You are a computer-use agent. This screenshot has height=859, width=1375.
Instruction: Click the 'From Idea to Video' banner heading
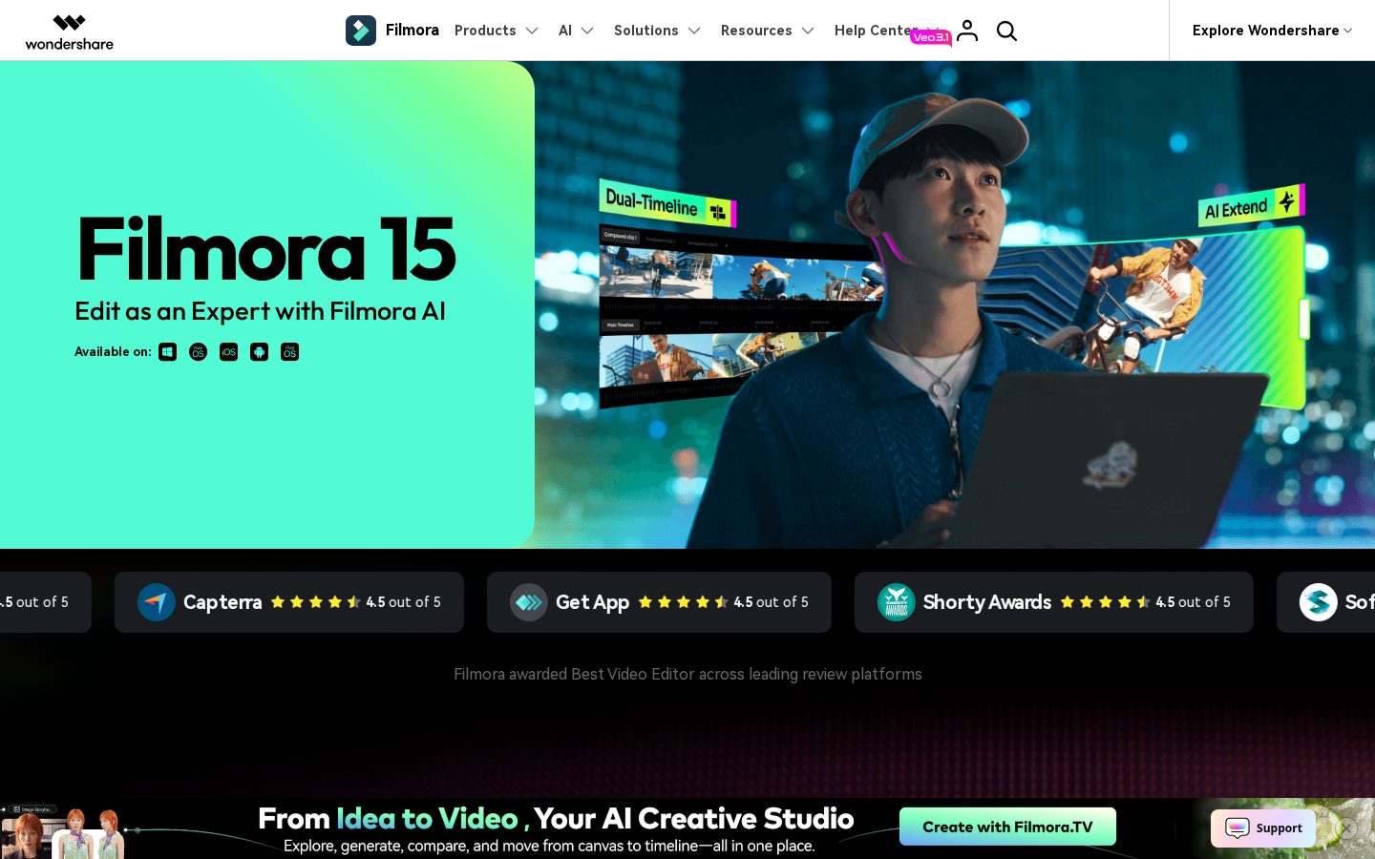click(556, 819)
